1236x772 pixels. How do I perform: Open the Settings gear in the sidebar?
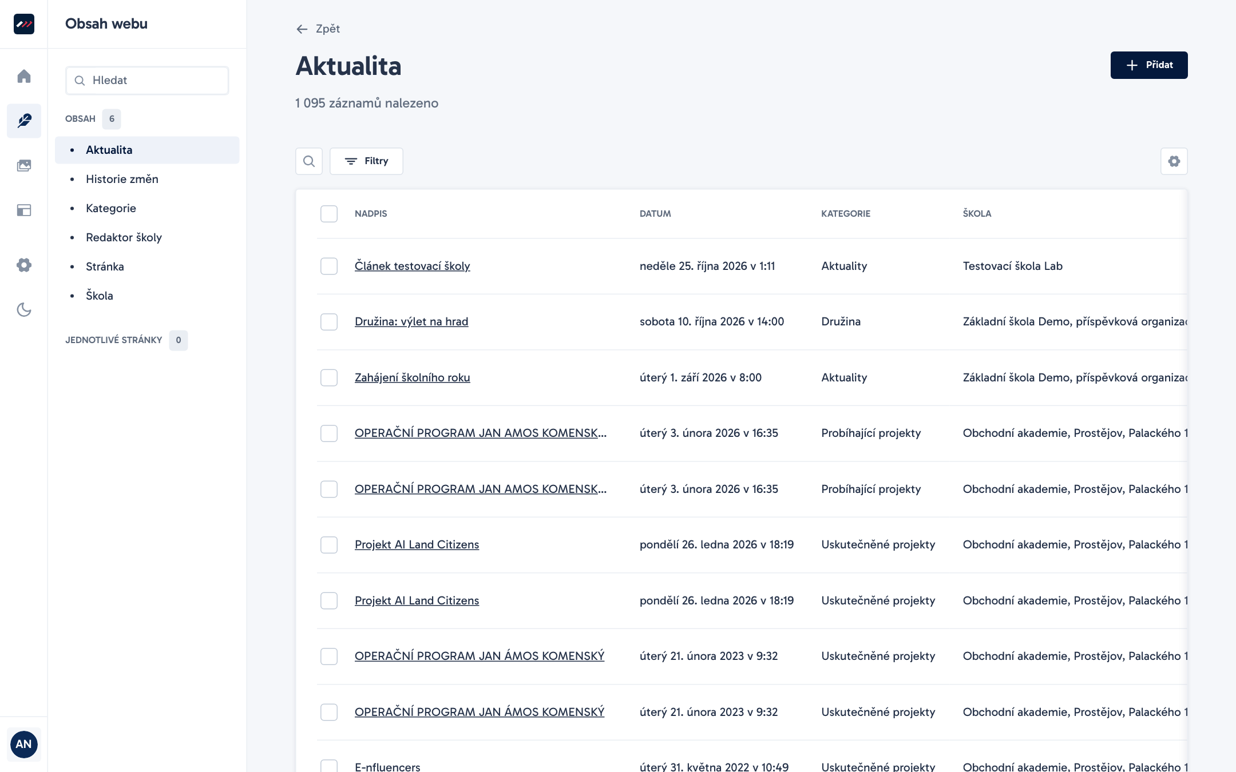click(24, 265)
